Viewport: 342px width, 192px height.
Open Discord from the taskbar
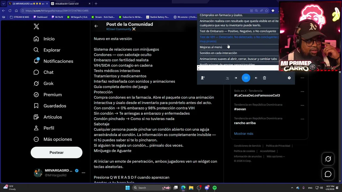(207, 188)
